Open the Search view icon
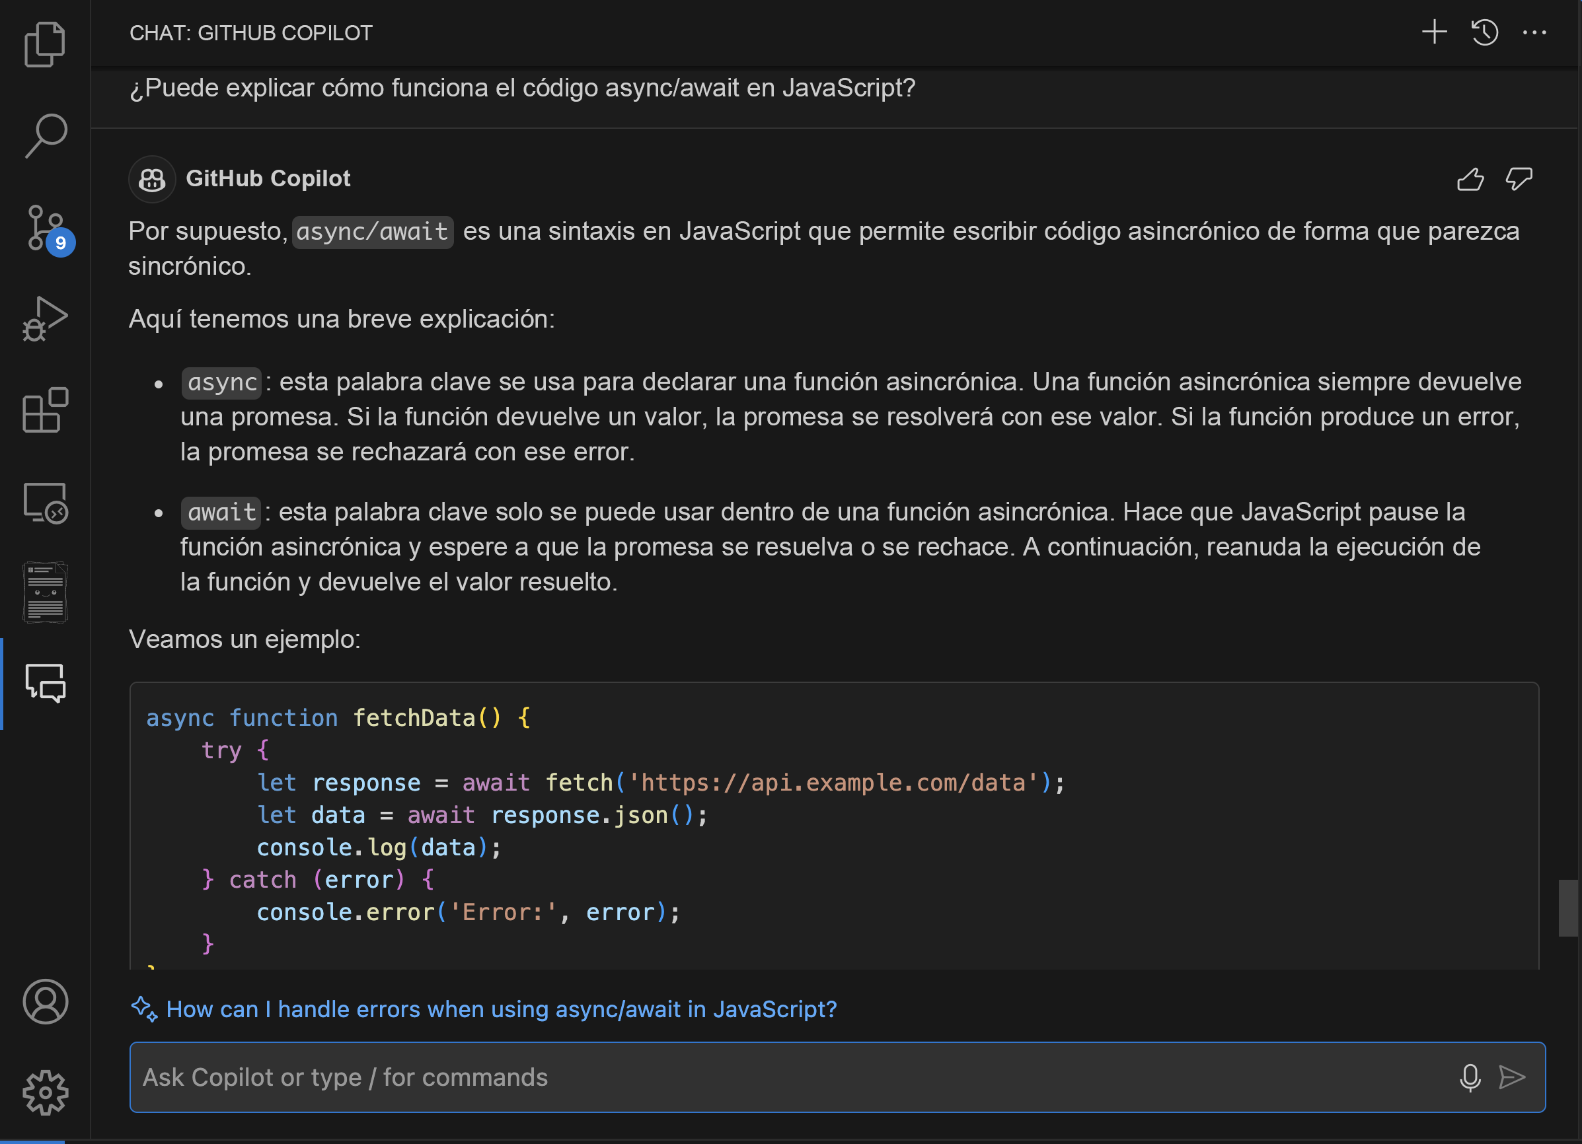This screenshot has height=1144, width=1582. 45,135
